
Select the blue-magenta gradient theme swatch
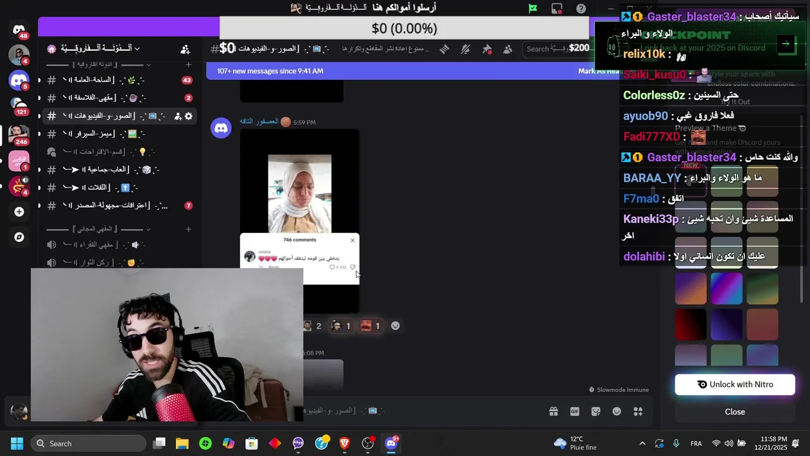[x=726, y=288]
